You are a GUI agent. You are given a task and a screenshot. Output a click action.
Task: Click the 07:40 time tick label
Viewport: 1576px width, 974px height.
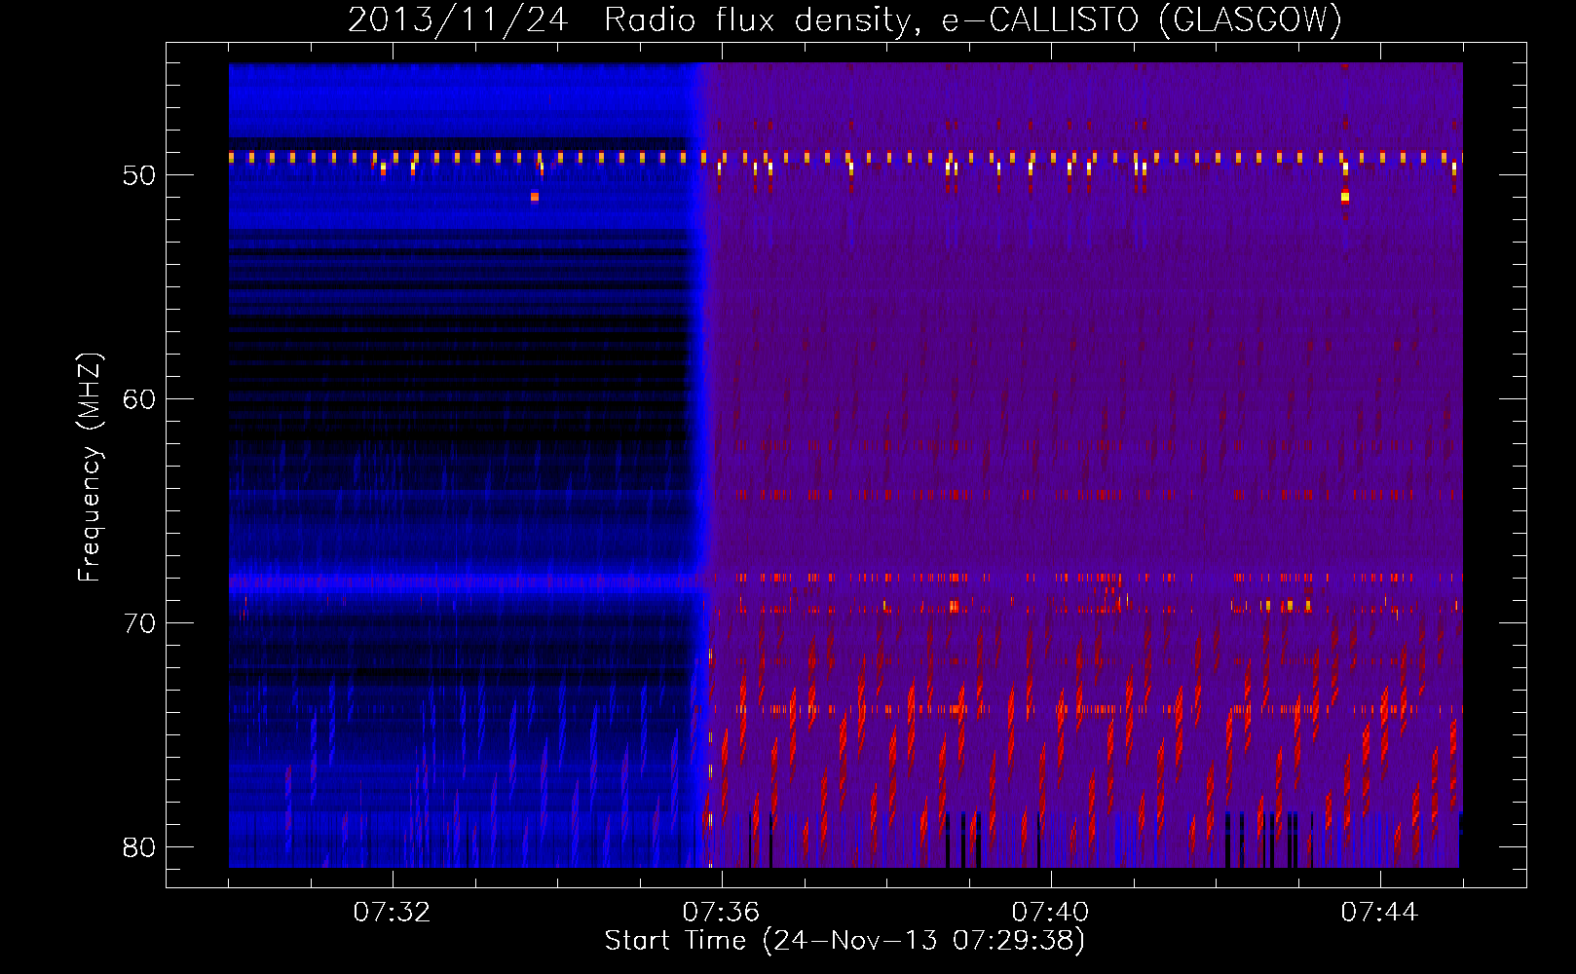click(x=1050, y=913)
